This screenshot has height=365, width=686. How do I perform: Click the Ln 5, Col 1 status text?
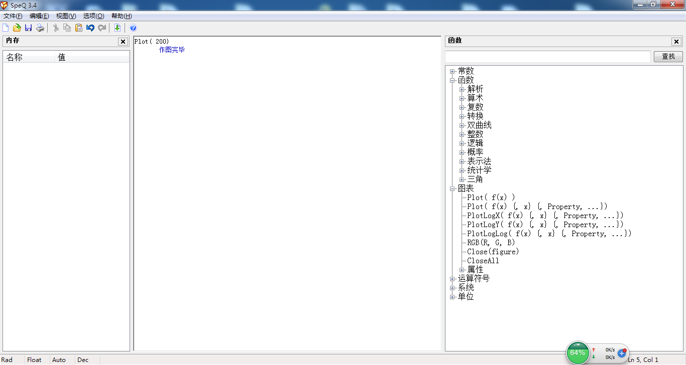pyautogui.click(x=643, y=360)
